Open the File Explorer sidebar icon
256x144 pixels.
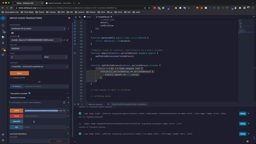point(3,25)
